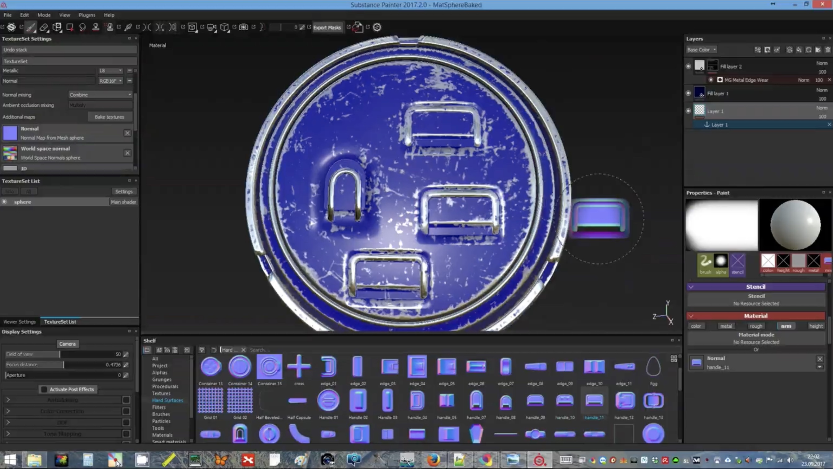This screenshot has width=833, height=469.
Task: Adjust the Field of view slider
Action: coord(63,354)
